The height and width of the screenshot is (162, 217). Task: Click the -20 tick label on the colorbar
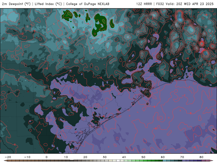click(x=8, y=157)
